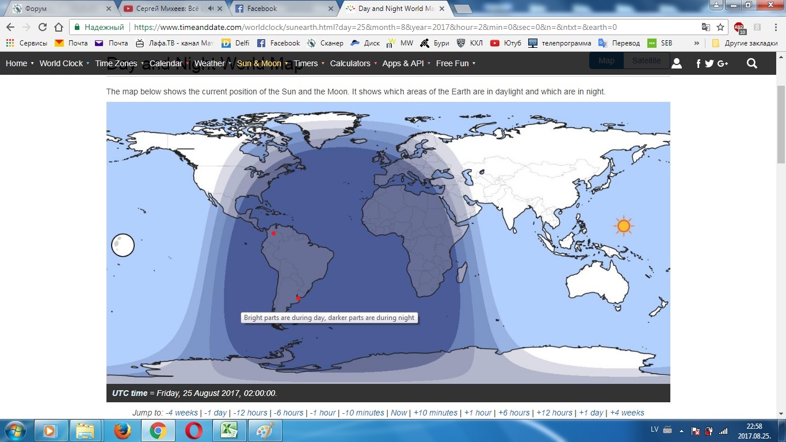Open the Другие закладки bookmarks folder
This screenshot has width=786, height=442.
pyautogui.click(x=745, y=43)
